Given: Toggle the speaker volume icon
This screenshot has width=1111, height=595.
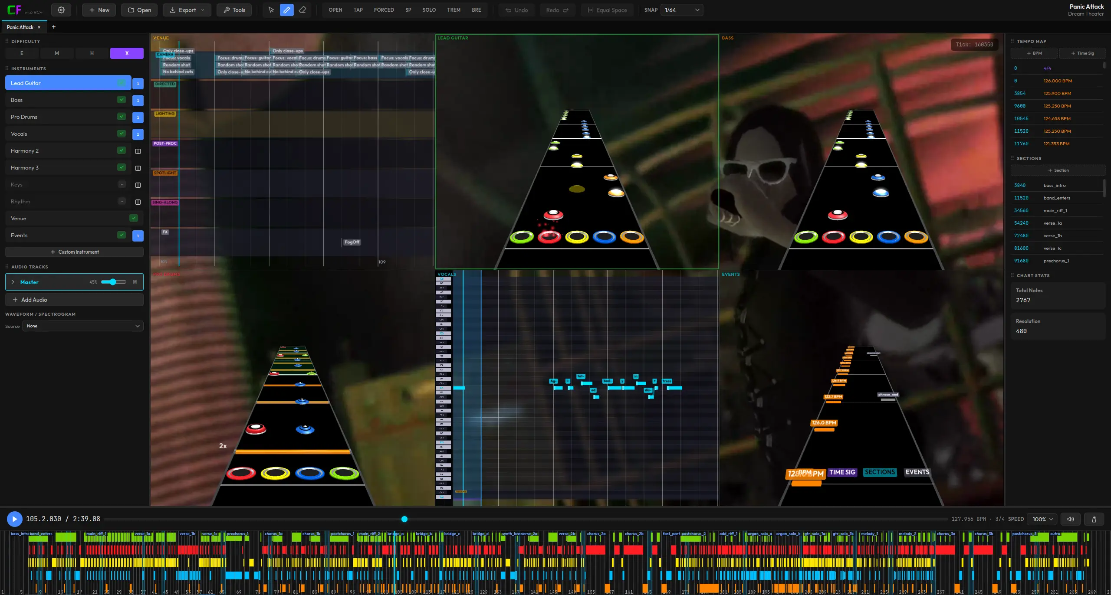Looking at the screenshot, I should (1071, 519).
